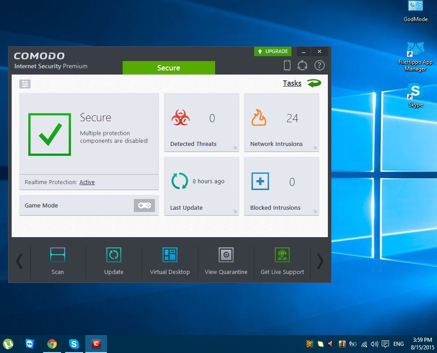437x353 pixels.
Task: Open View Quarantine icon
Action: click(x=226, y=255)
